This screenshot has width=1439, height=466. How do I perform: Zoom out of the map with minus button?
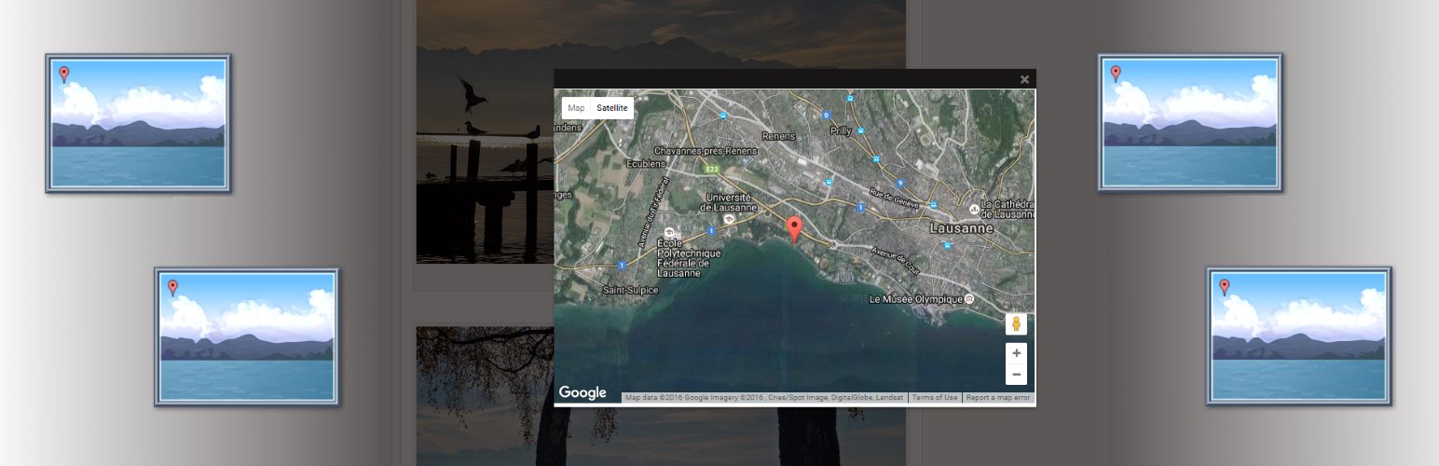tap(1016, 375)
